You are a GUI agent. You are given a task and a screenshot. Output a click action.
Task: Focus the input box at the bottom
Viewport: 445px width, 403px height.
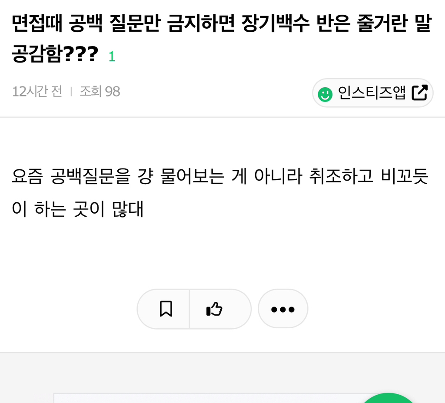tap(204, 399)
